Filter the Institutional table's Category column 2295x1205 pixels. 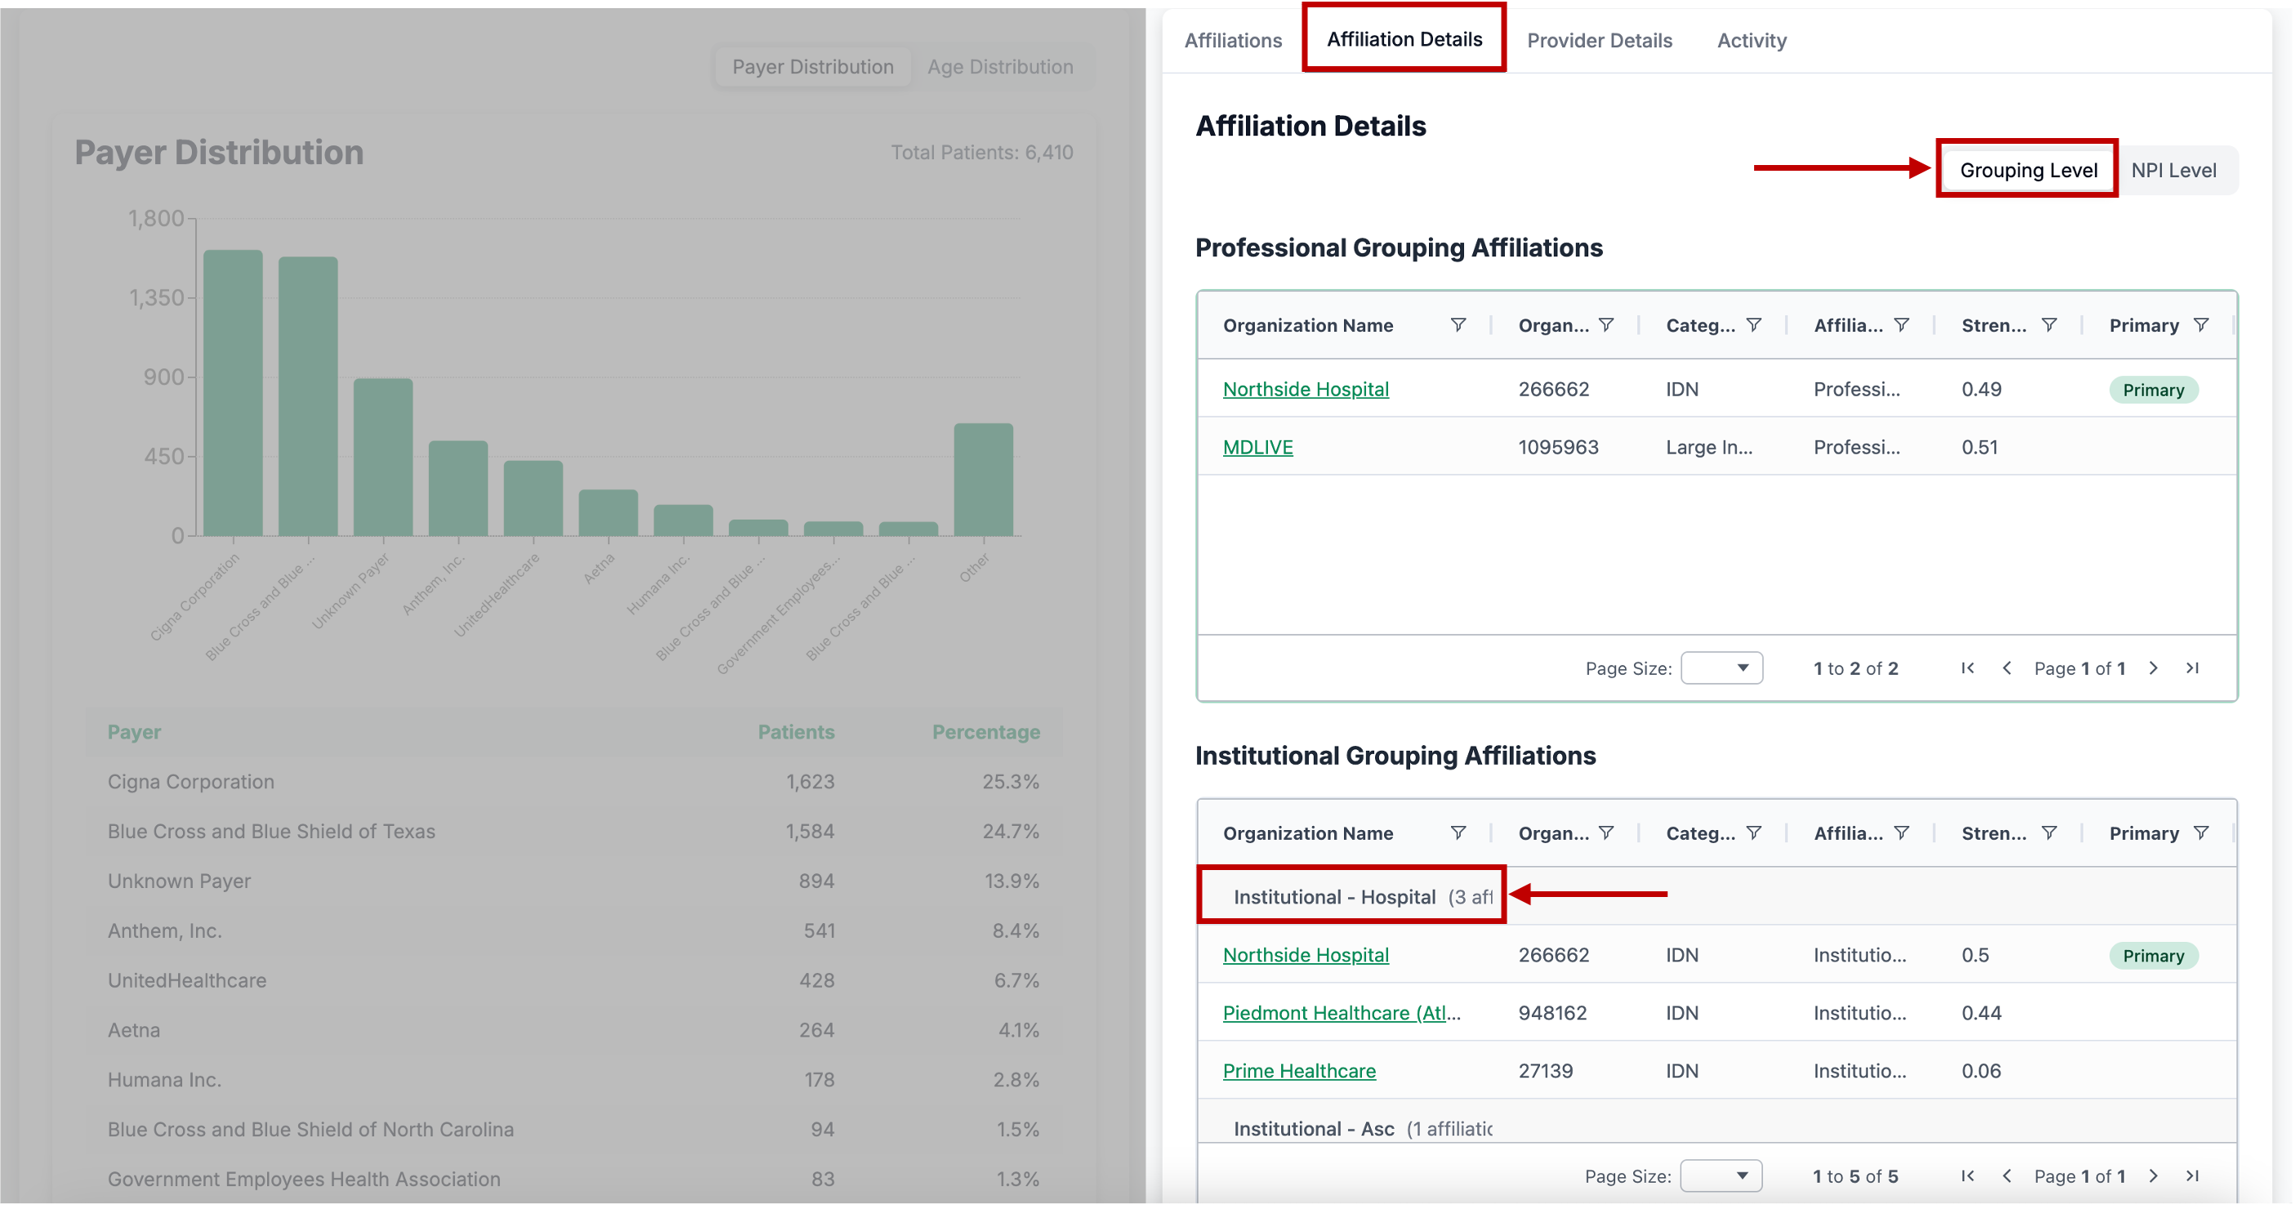coord(1753,832)
